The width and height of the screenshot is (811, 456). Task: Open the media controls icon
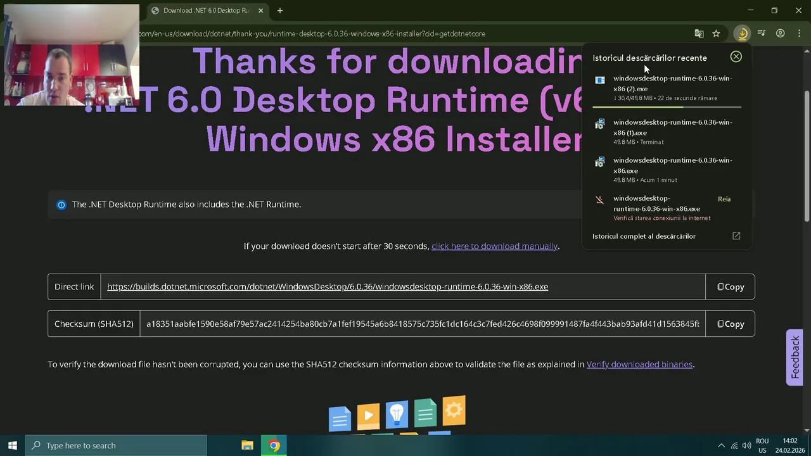[762, 34]
